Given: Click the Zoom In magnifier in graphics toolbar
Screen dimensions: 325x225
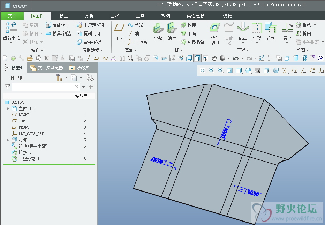Looking at the screenshot, I should pos(212,71).
